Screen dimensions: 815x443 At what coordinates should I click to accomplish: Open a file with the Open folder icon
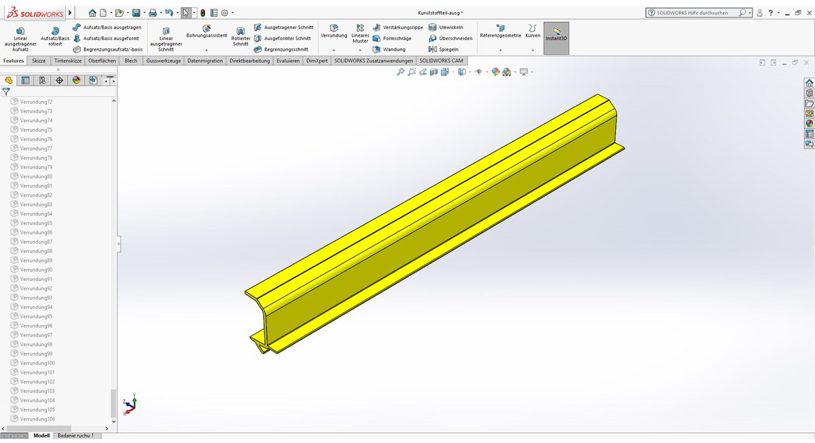pyautogui.click(x=120, y=13)
